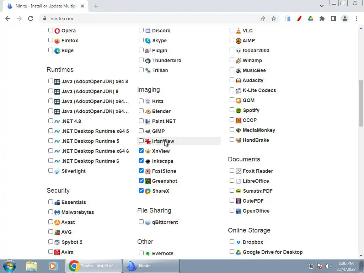Click the scrollbar down arrow
Screen dimensions: 364x273
coord(361,256)
